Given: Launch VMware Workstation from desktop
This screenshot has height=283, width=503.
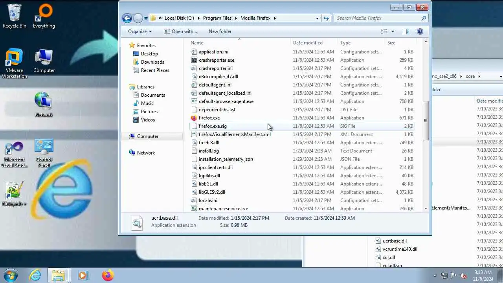Looking at the screenshot, I should pyautogui.click(x=15, y=63).
